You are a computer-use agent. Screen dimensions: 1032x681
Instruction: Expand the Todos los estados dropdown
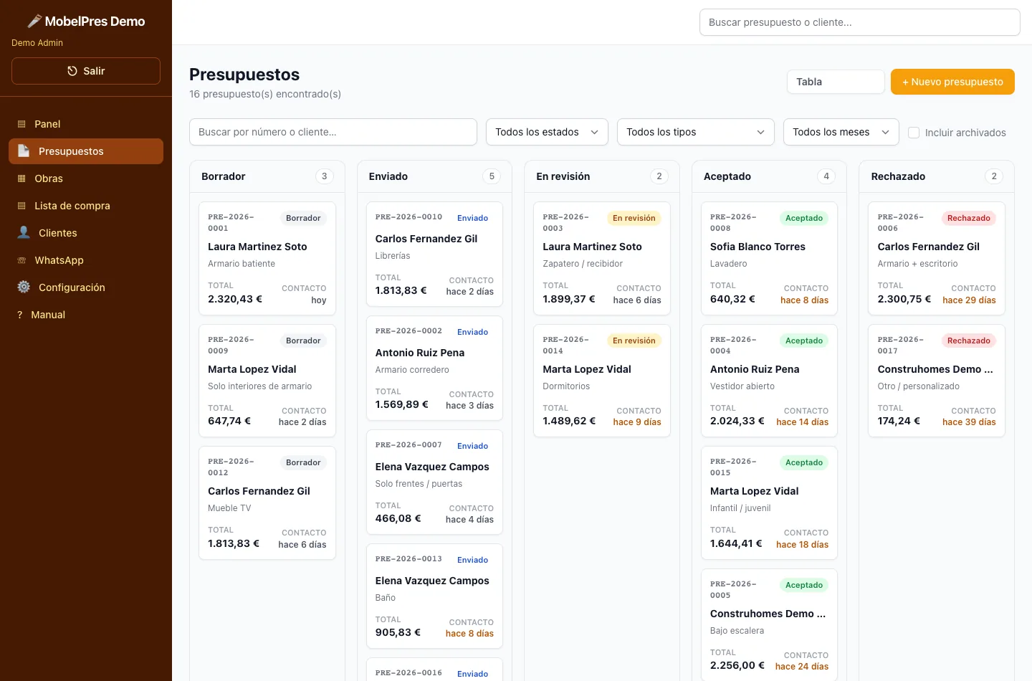click(x=547, y=132)
